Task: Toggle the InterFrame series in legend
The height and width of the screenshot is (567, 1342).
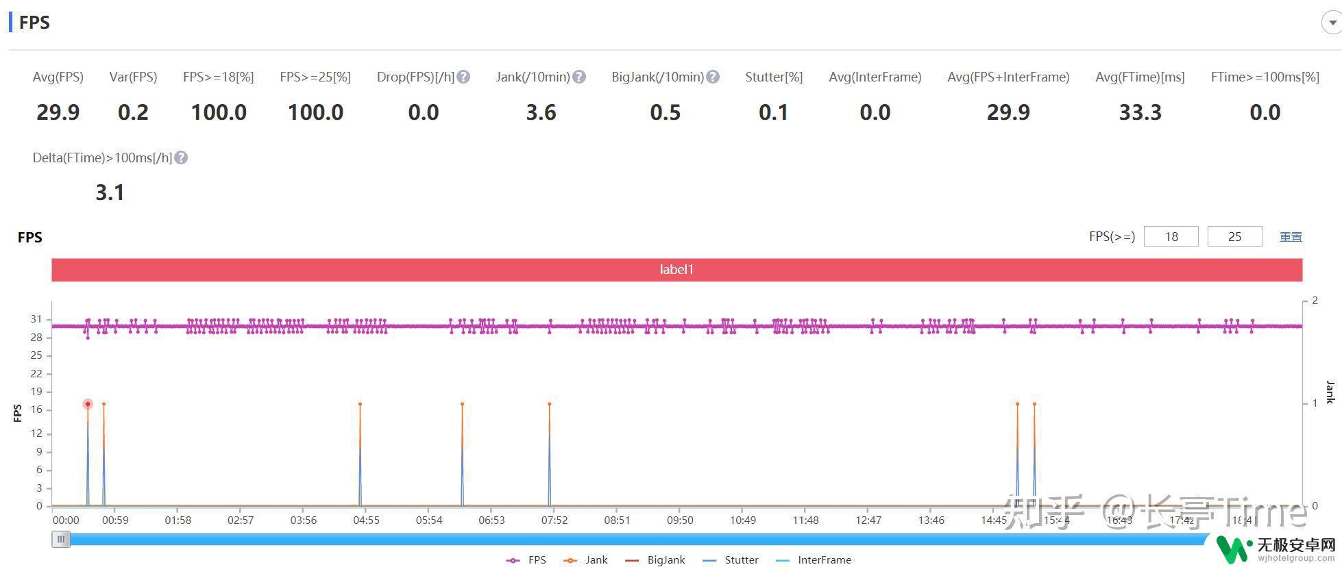Action: (x=813, y=560)
